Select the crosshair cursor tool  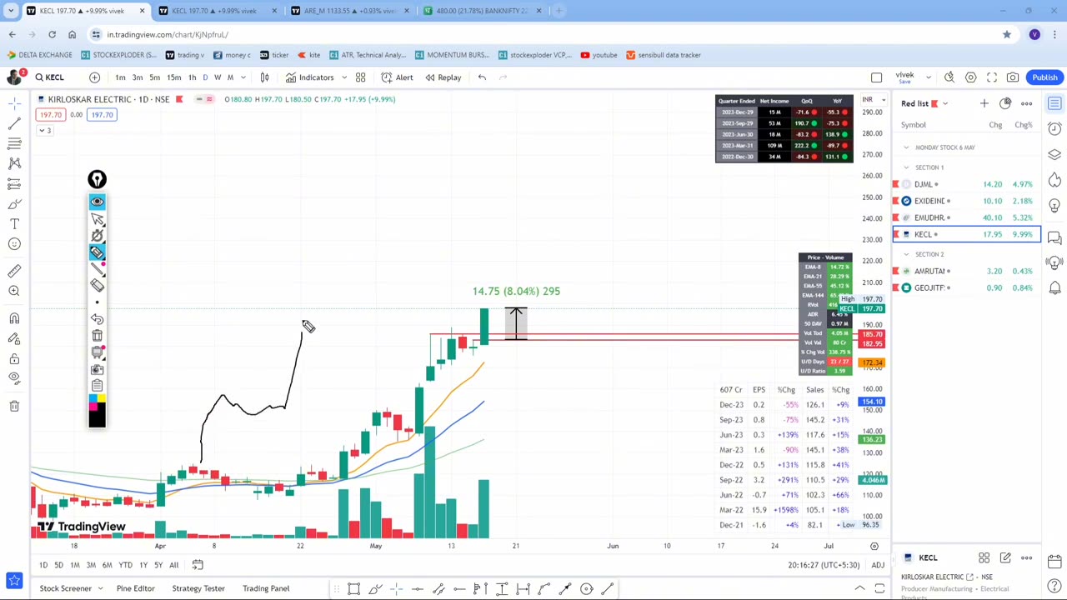point(14,102)
